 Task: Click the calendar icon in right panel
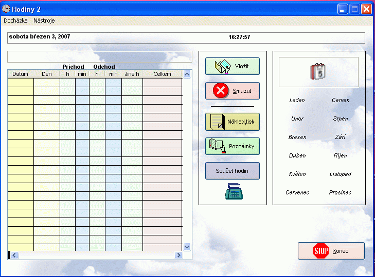click(318, 71)
